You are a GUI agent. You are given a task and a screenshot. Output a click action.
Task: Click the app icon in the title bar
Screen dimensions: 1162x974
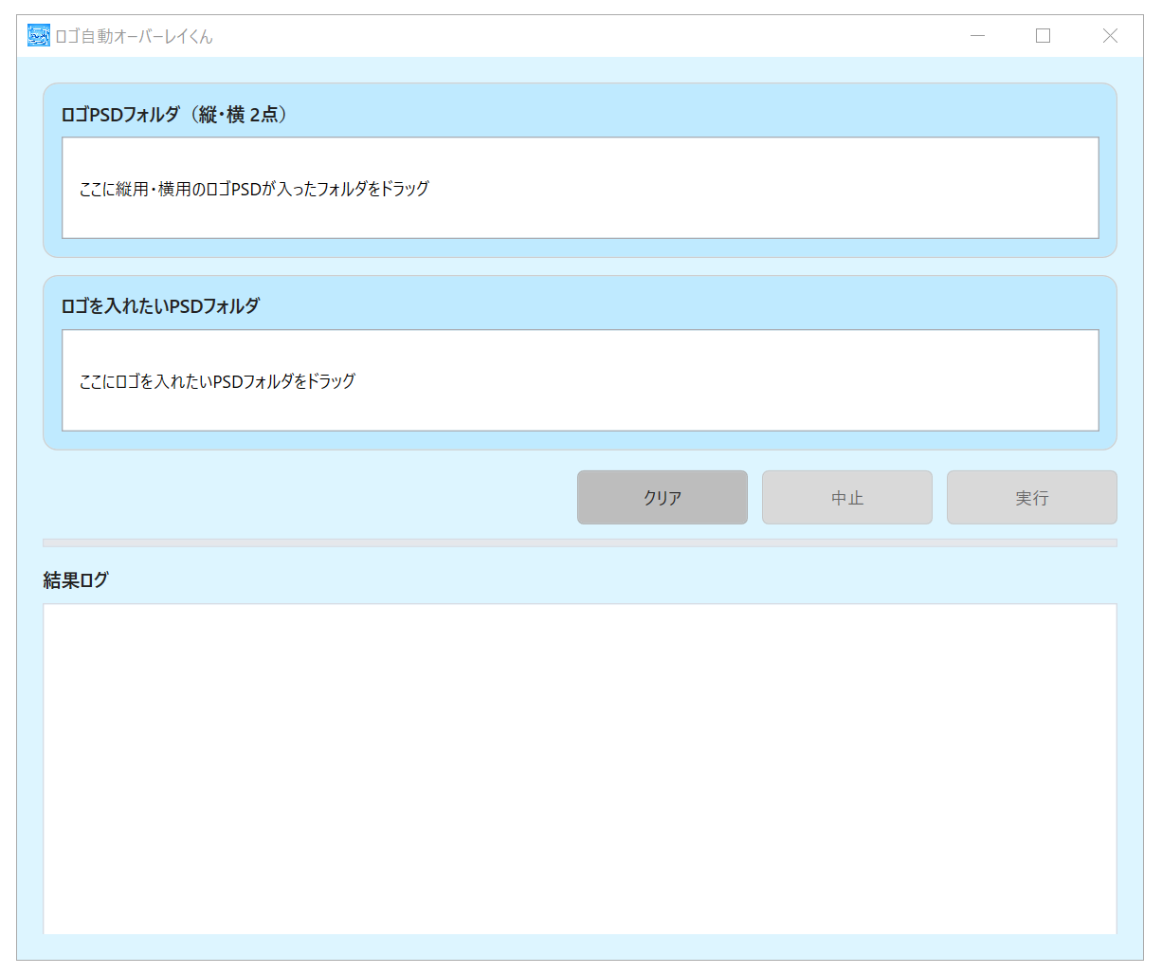(39, 36)
